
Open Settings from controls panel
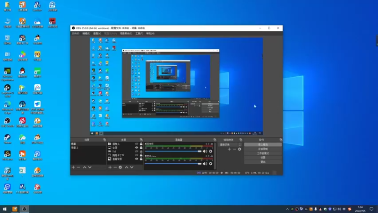coord(263,158)
